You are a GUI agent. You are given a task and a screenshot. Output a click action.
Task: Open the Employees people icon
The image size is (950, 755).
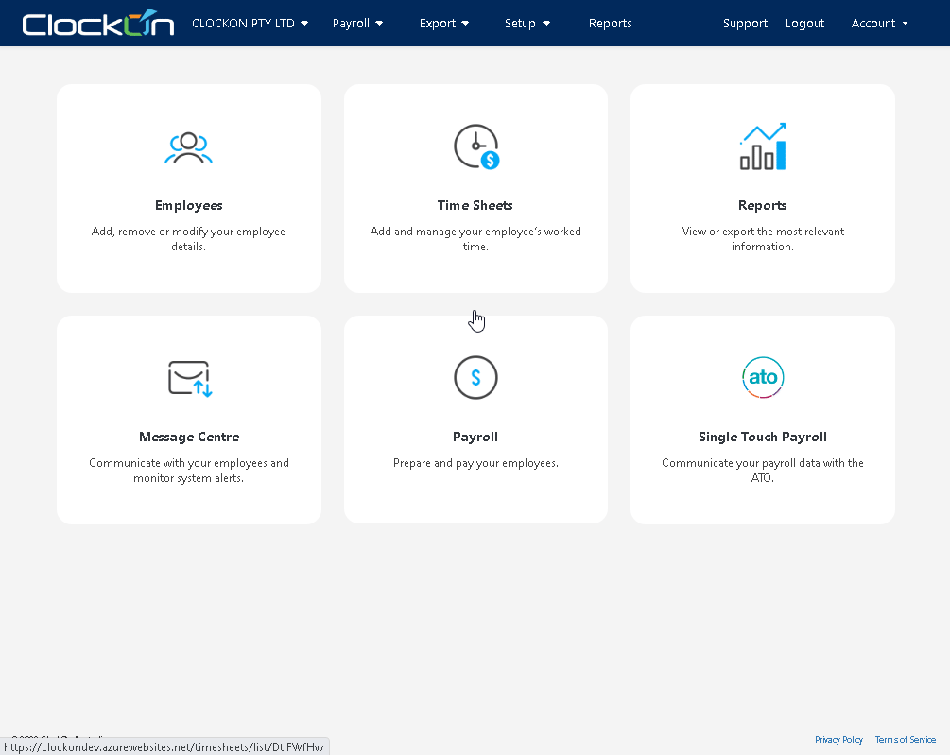coord(188,147)
